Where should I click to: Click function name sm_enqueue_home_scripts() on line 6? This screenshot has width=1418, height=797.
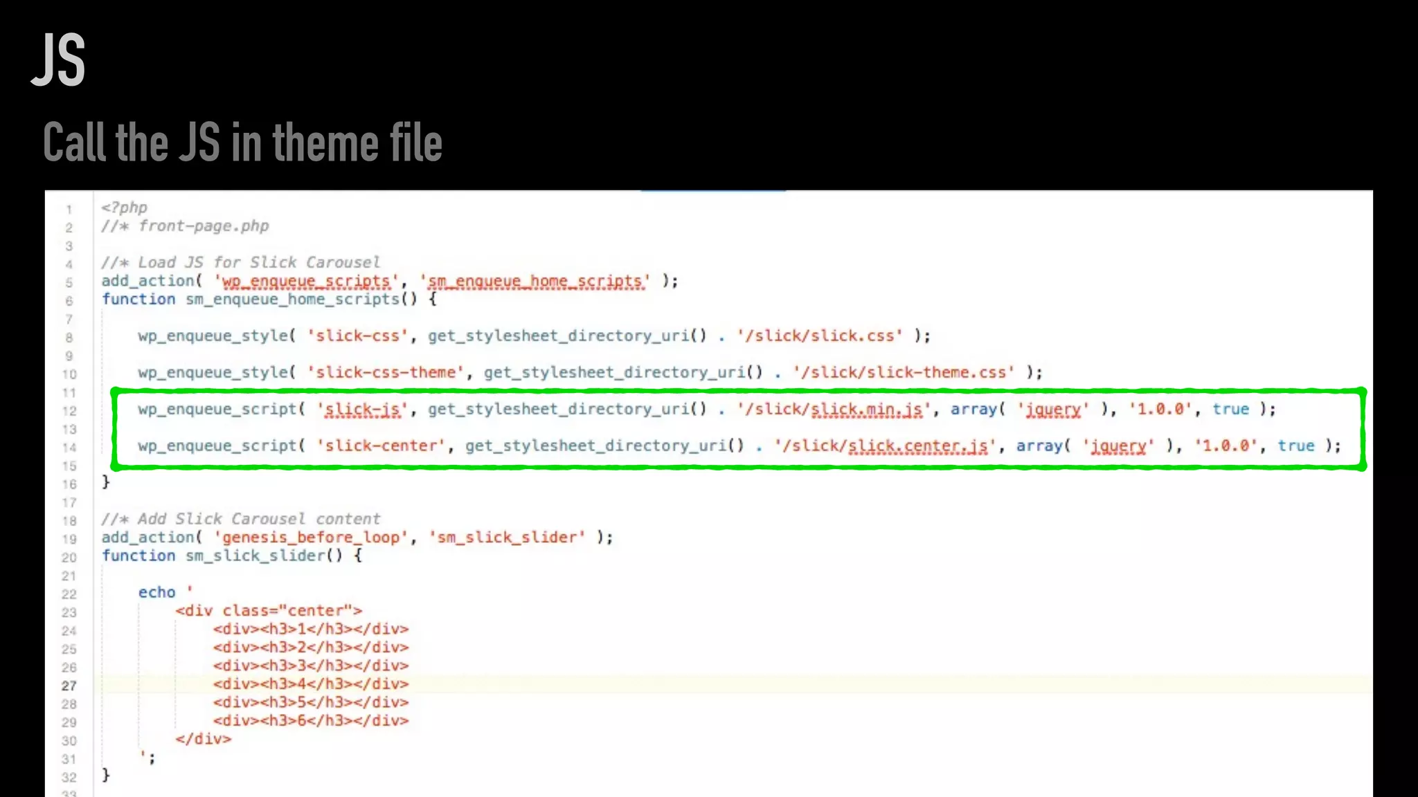[301, 300]
